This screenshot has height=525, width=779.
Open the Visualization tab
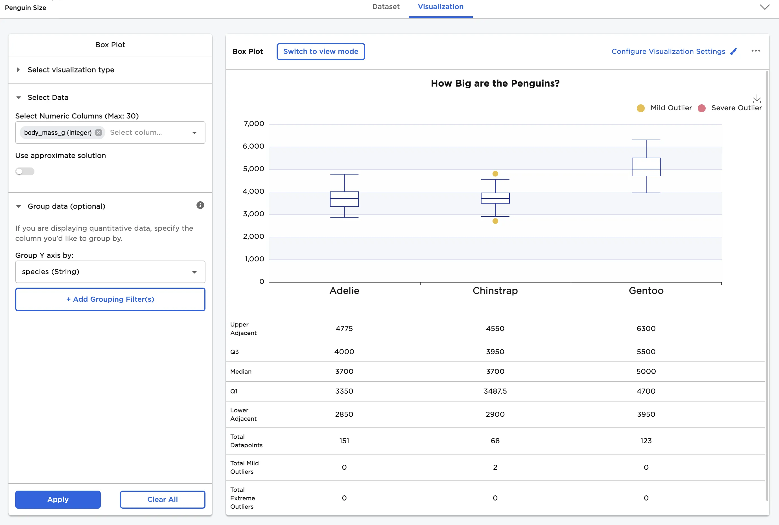pos(440,7)
